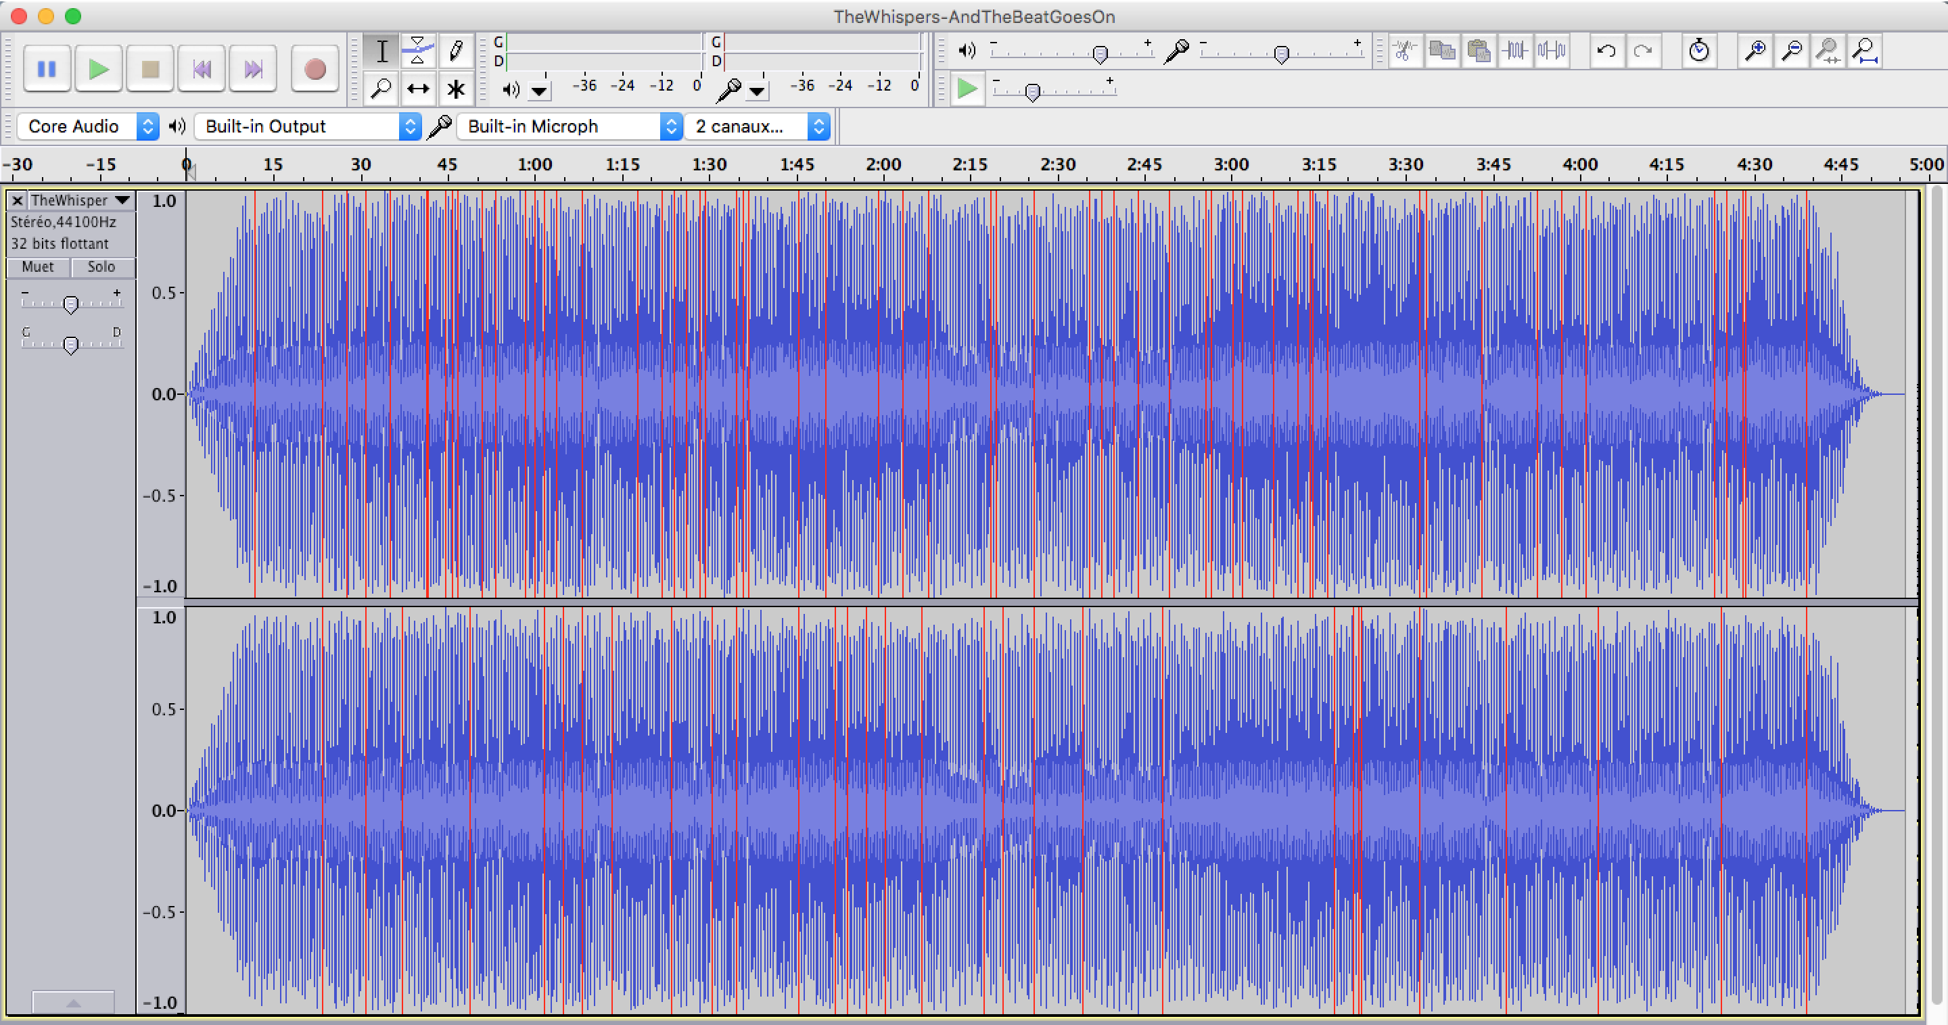Pause playback with the Pause button

[47, 70]
